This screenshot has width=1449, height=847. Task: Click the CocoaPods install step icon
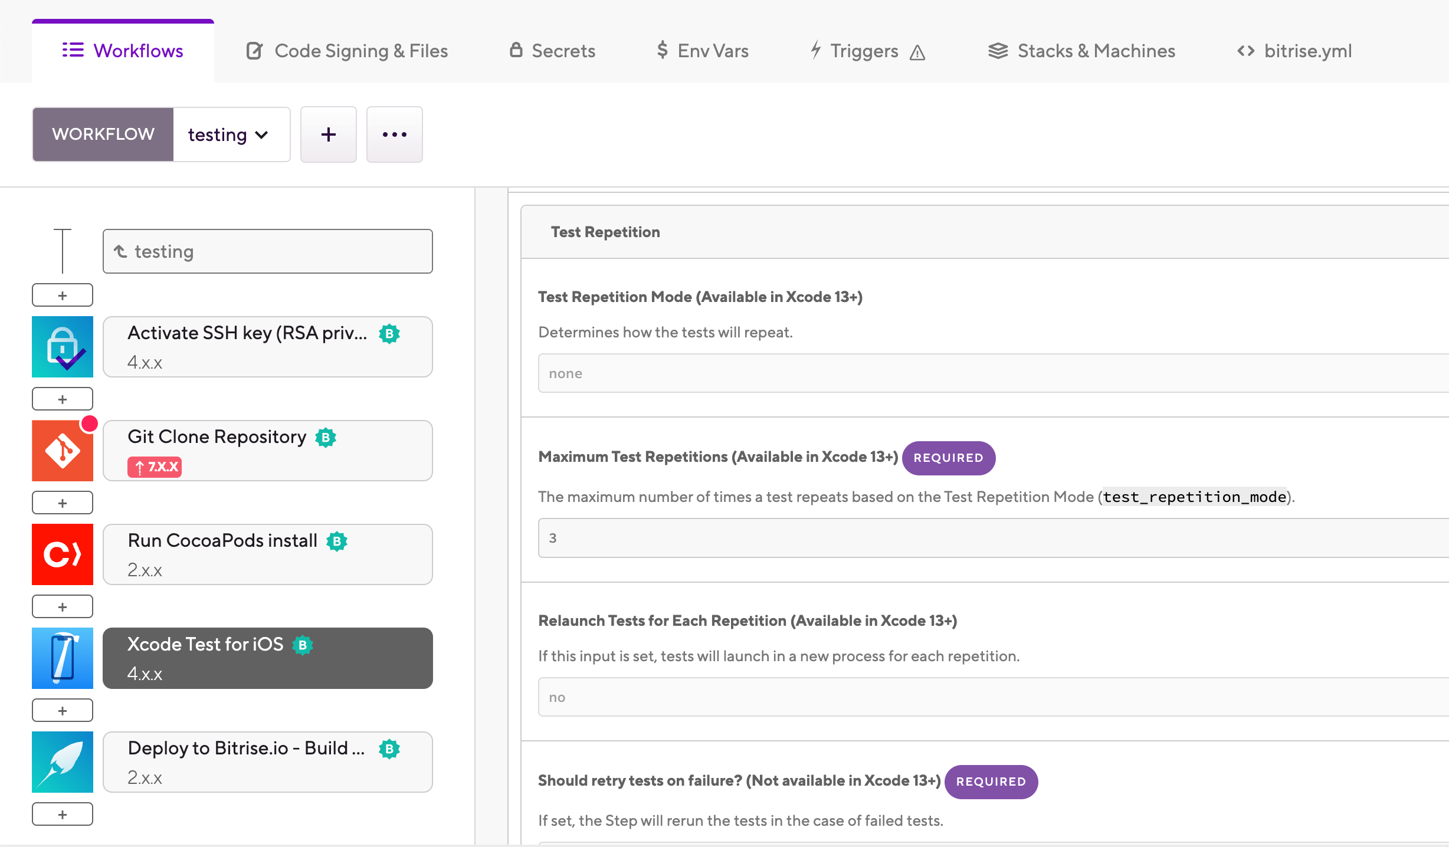tap(63, 554)
